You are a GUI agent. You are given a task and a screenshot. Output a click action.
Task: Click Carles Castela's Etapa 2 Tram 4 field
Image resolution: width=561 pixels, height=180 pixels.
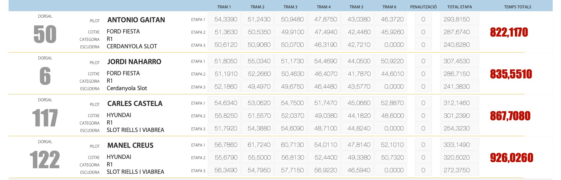325,116
